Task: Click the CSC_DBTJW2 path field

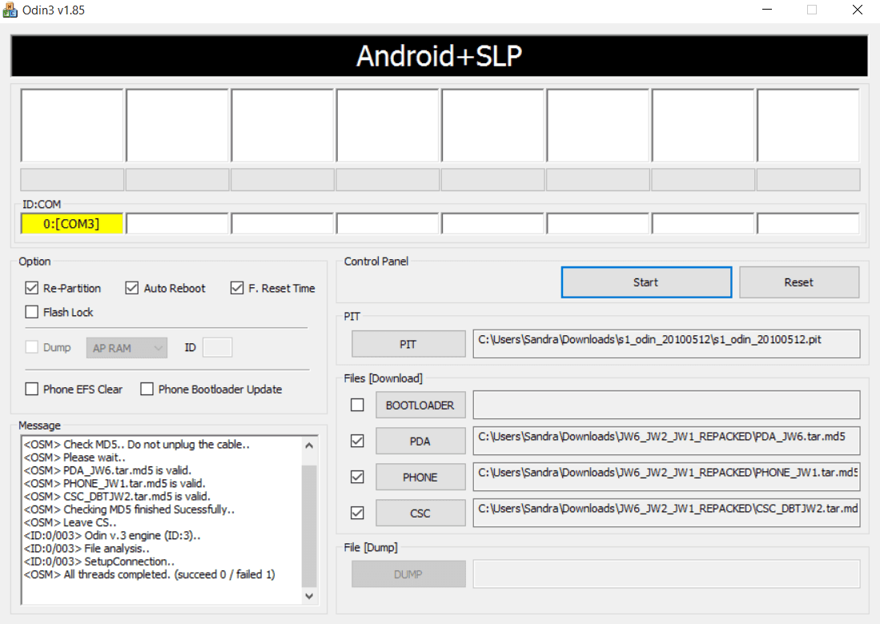Action: coord(666,513)
